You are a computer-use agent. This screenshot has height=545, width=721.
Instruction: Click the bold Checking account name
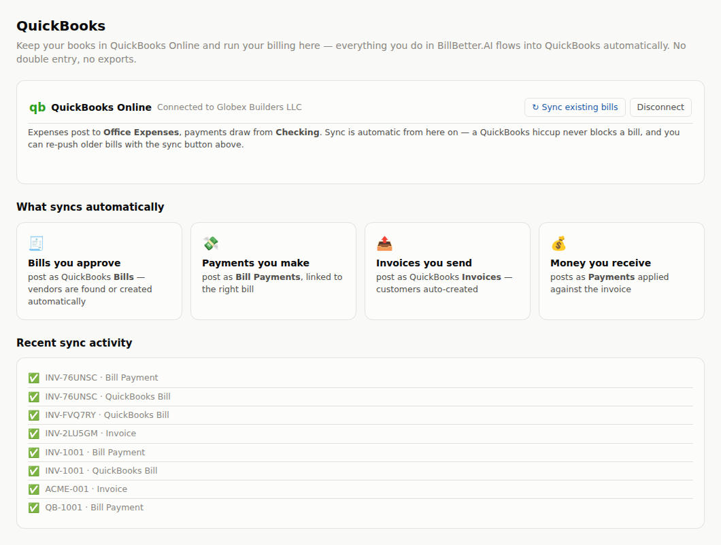point(297,133)
